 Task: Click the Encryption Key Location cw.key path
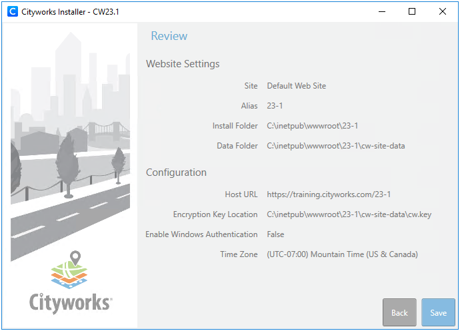(349, 214)
